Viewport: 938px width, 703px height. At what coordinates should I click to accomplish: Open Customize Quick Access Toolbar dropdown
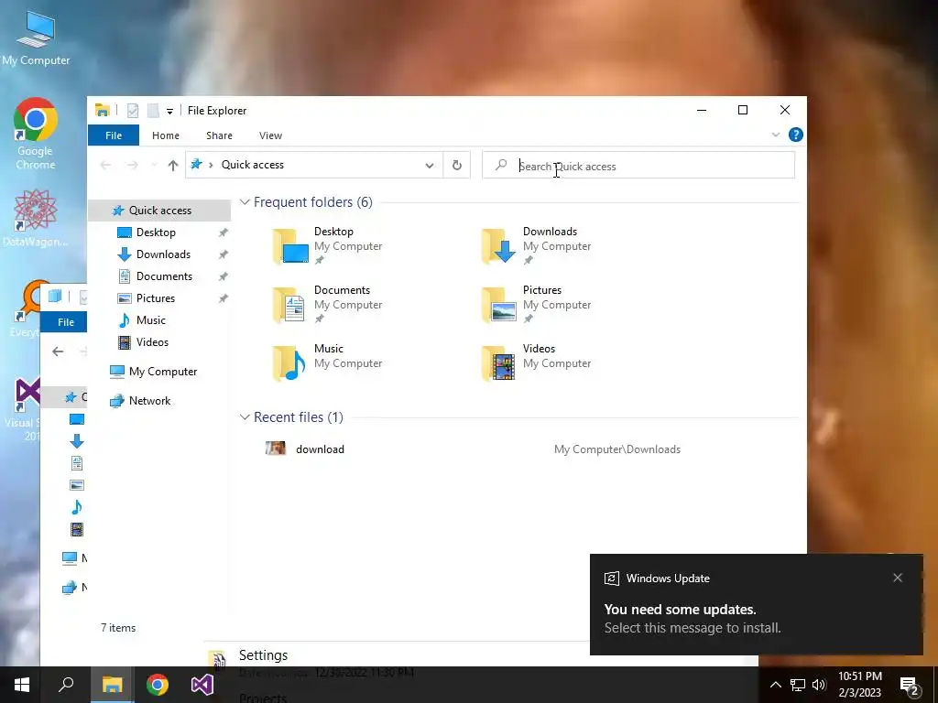pyautogui.click(x=169, y=111)
